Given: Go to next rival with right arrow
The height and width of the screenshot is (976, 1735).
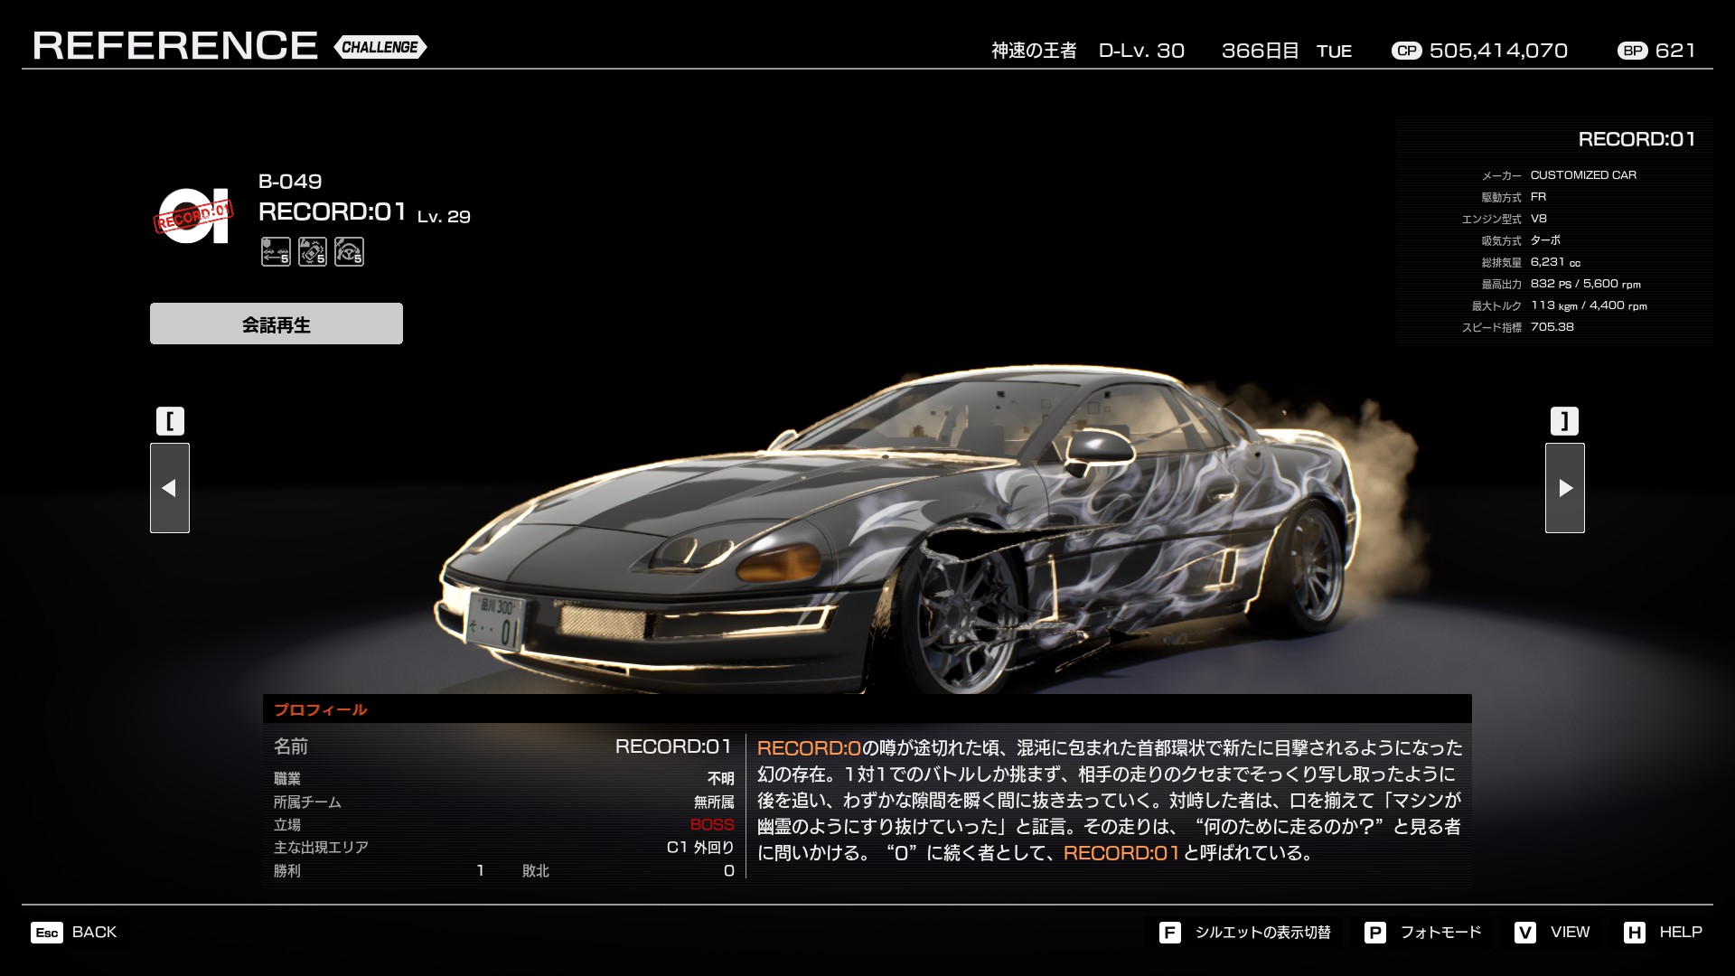Looking at the screenshot, I should (x=1564, y=488).
